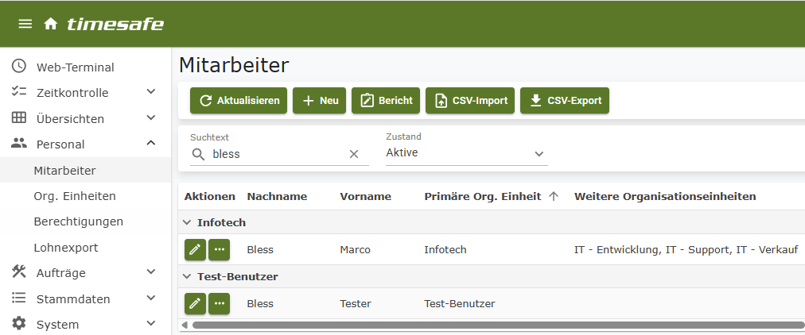Image resolution: width=805 pixels, height=335 pixels.
Task: Open more actions for Marco Bless
Action: (219, 250)
